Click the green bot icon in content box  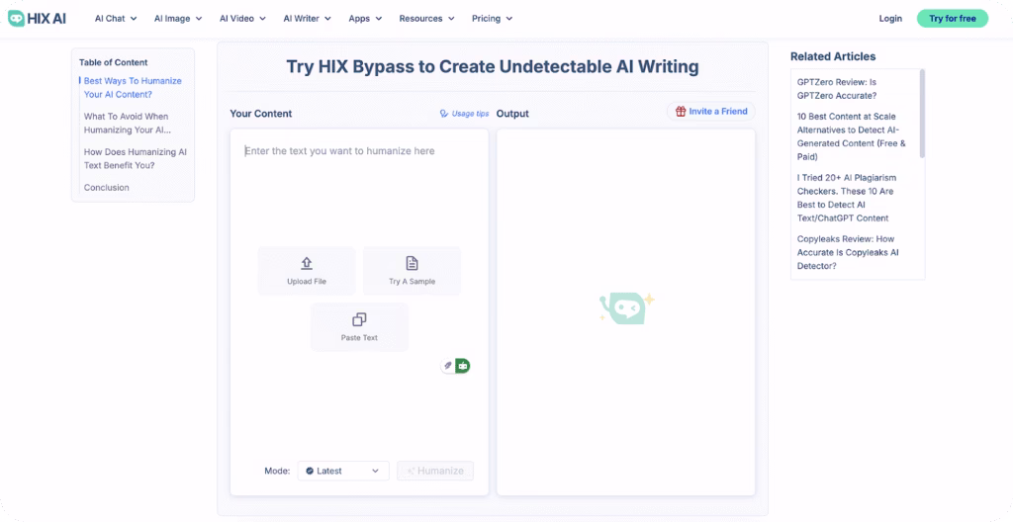(462, 366)
